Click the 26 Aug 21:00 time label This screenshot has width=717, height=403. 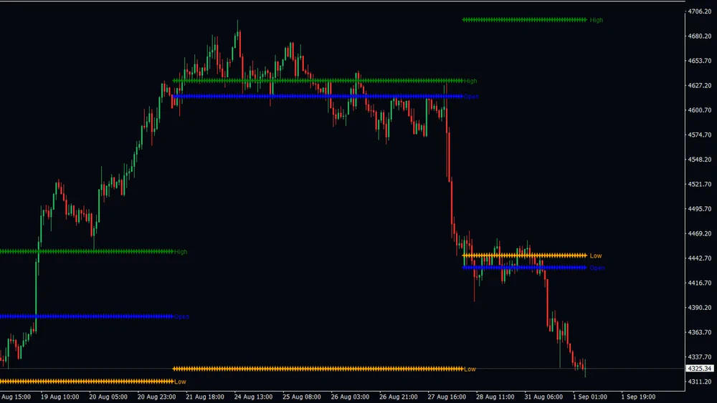click(398, 397)
